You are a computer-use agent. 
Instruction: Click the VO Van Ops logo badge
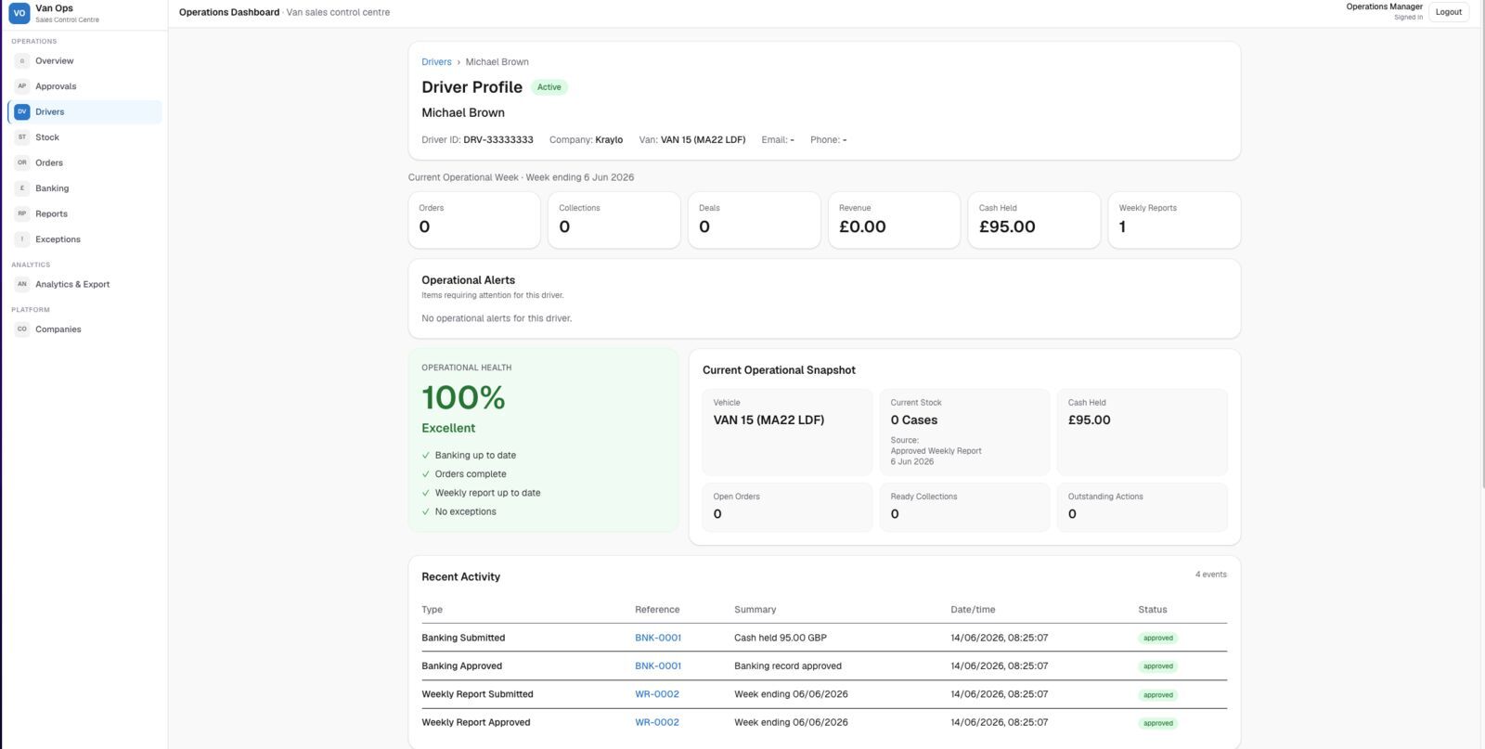(x=19, y=13)
